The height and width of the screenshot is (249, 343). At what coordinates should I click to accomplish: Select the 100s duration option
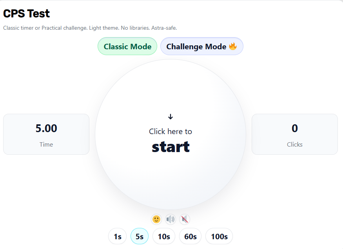pos(219,236)
